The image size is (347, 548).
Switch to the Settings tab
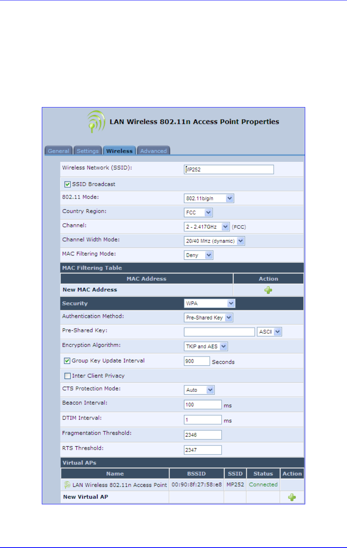coord(88,151)
